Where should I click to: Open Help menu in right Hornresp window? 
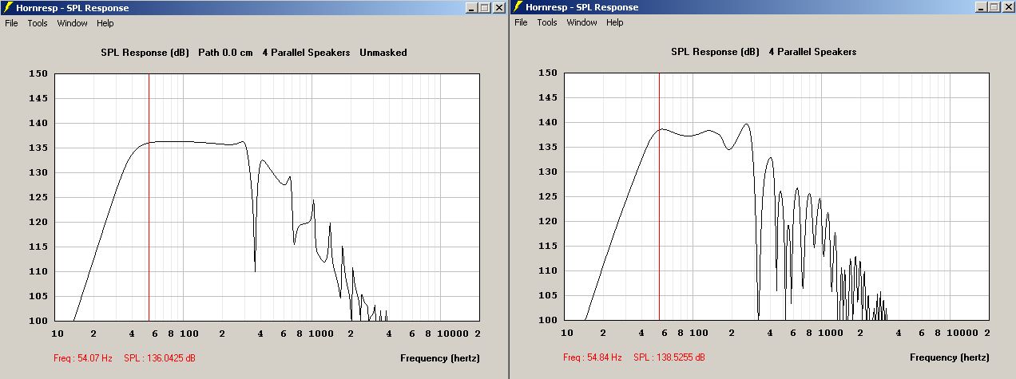pyautogui.click(x=615, y=22)
